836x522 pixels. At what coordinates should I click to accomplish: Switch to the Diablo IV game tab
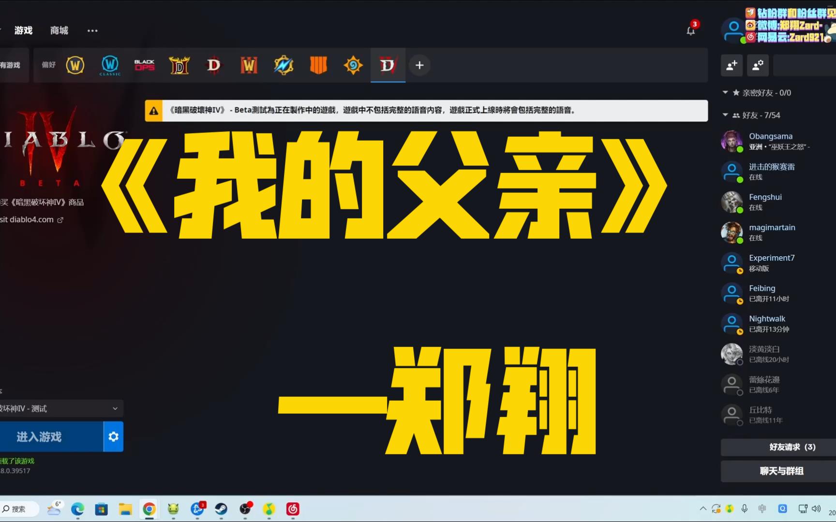(388, 65)
